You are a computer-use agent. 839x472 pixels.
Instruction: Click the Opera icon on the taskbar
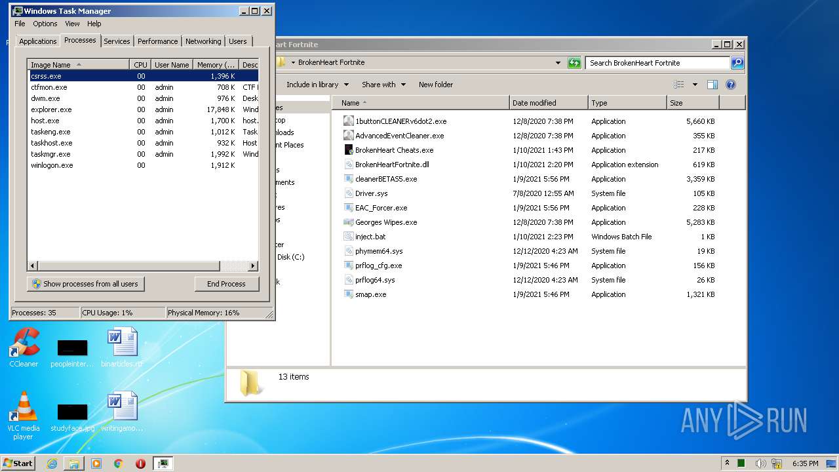pos(140,463)
